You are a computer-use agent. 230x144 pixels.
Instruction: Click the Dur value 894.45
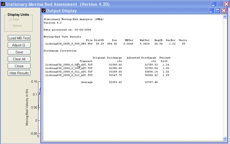(112, 44)
